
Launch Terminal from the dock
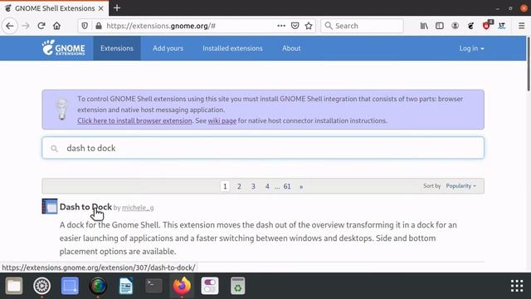[153, 286]
